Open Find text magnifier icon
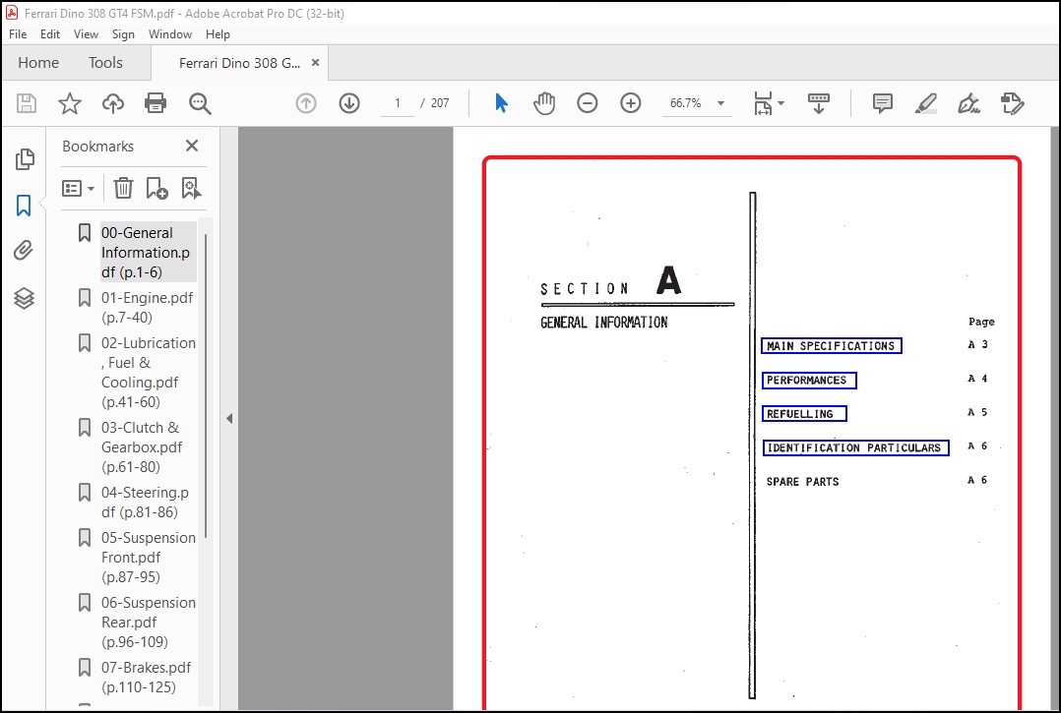This screenshot has width=1061, height=713. (200, 103)
